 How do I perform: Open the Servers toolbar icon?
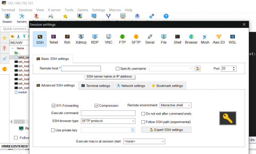[21, 18]
